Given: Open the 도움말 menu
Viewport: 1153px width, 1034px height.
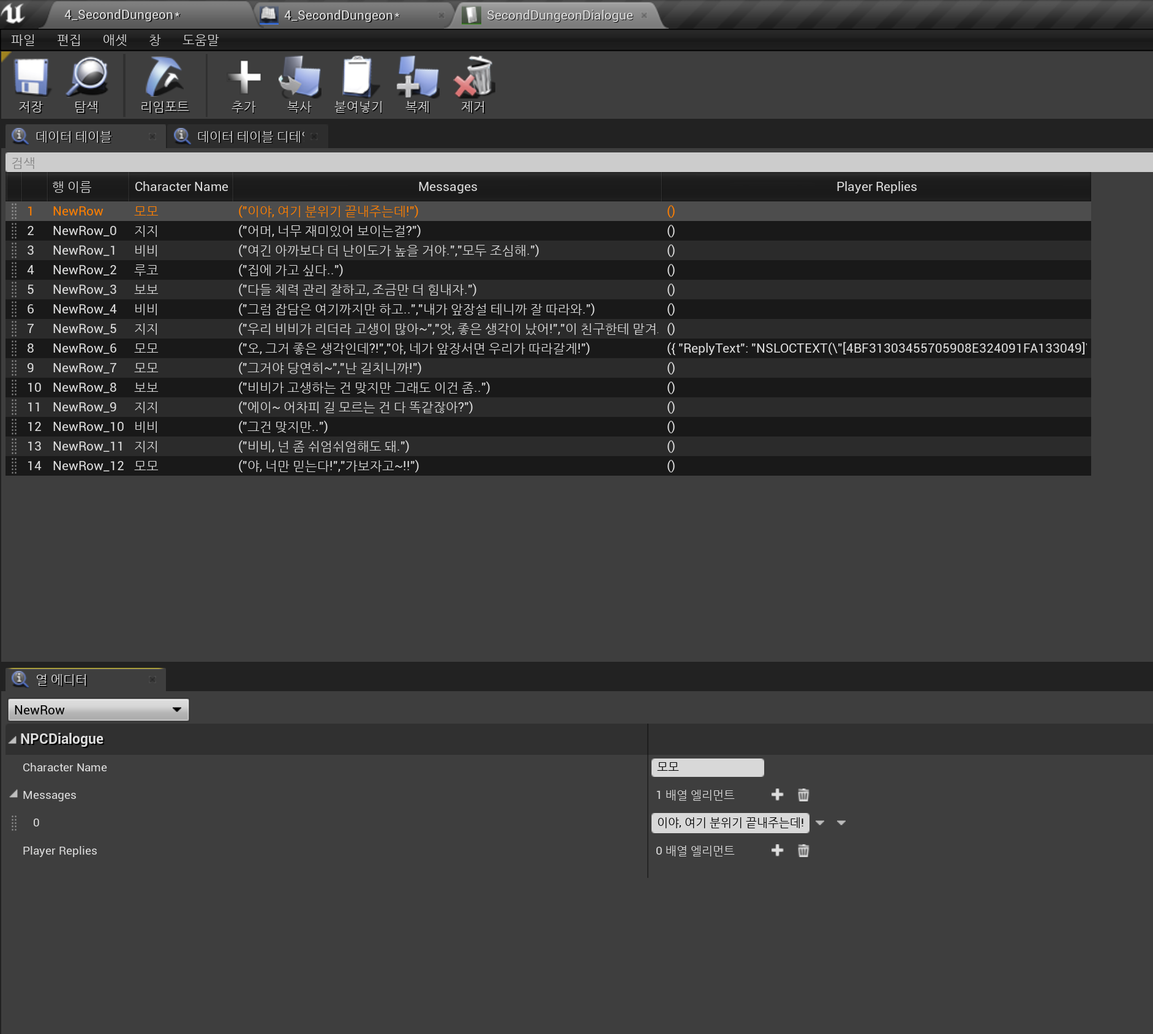Looking at the screenshot, I should (x=200, y=40).
